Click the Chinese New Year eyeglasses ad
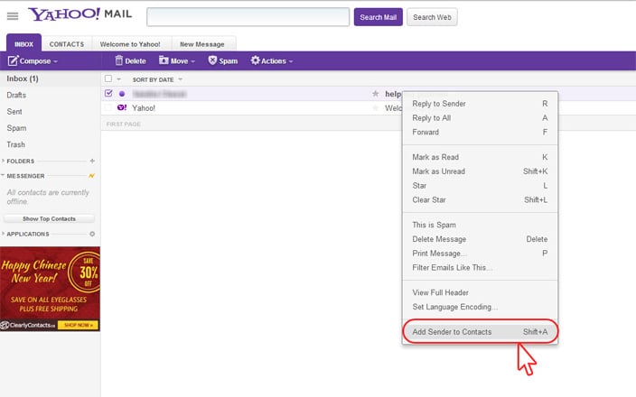This screenshot has height=397, width=636. click(x=50, y=289)
